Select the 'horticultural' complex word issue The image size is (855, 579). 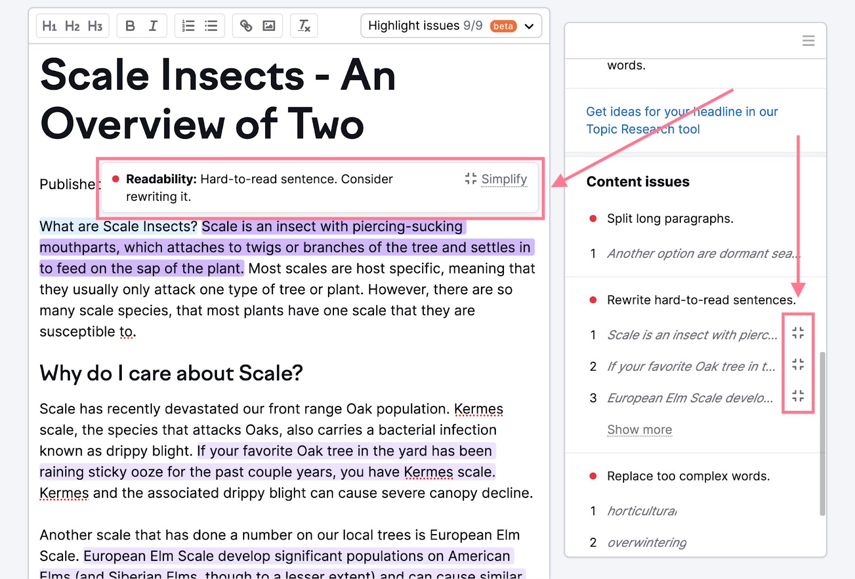coord(642,511)
